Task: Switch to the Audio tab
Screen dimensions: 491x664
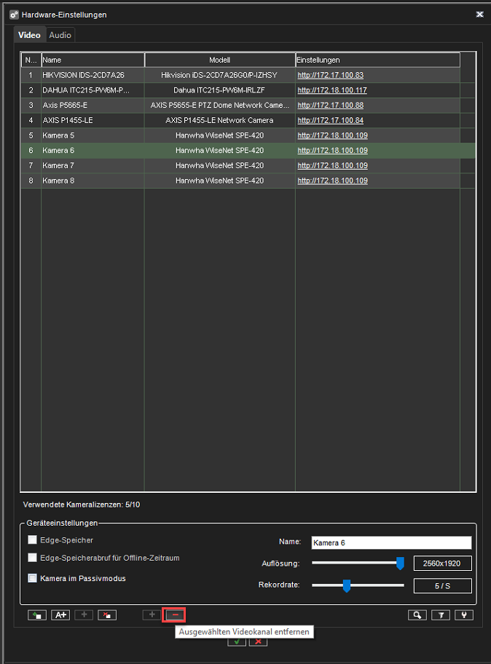Action: 60,35
